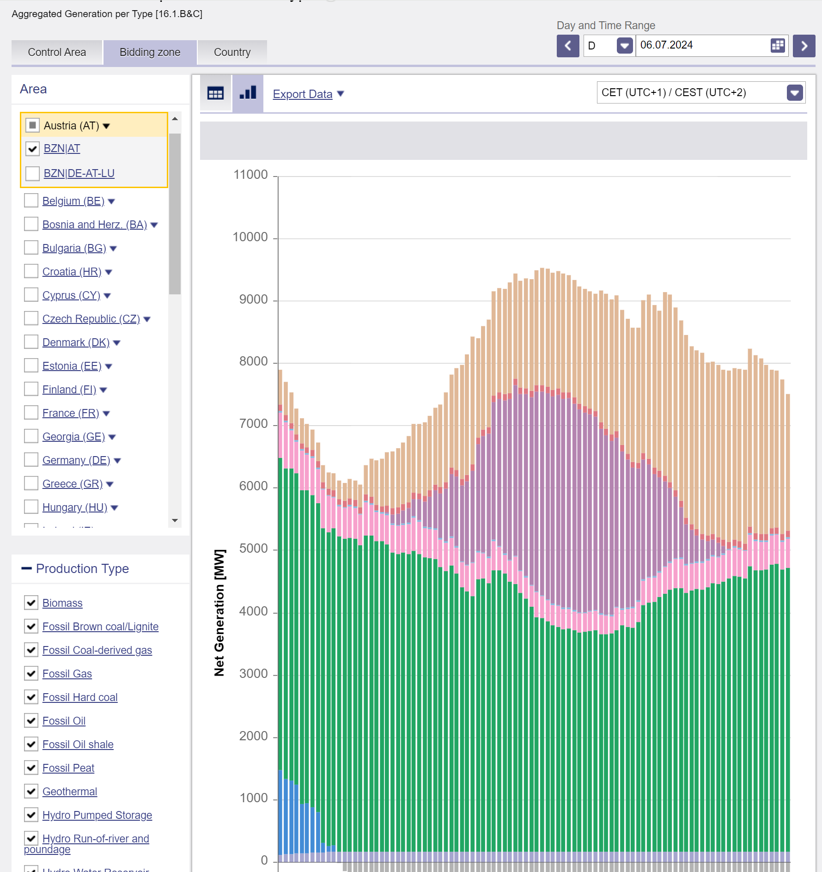Go to previous day with left arrow

[x=568, y=46]
